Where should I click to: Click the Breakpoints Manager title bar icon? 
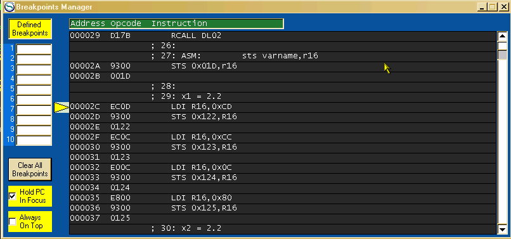pos(9,6)
